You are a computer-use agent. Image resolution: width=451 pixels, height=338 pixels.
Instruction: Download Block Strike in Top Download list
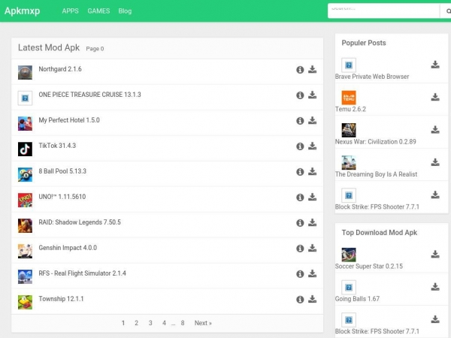[435, 319]
